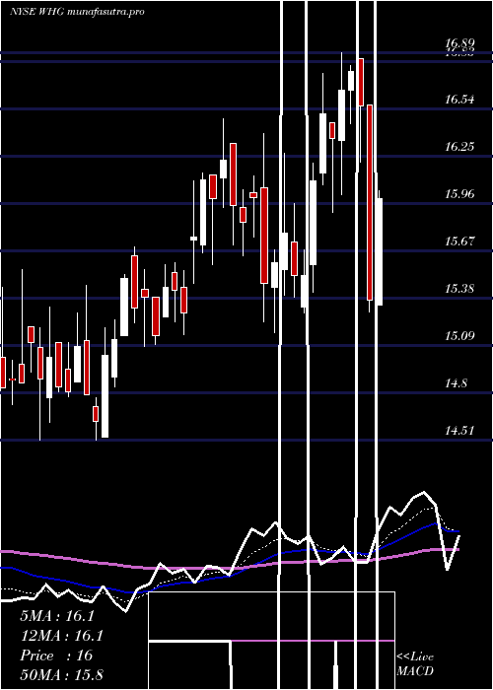The width and height of the screenshot is (493, 690).
Task: Click the 15.09 price level label
Action: (459, 336)
